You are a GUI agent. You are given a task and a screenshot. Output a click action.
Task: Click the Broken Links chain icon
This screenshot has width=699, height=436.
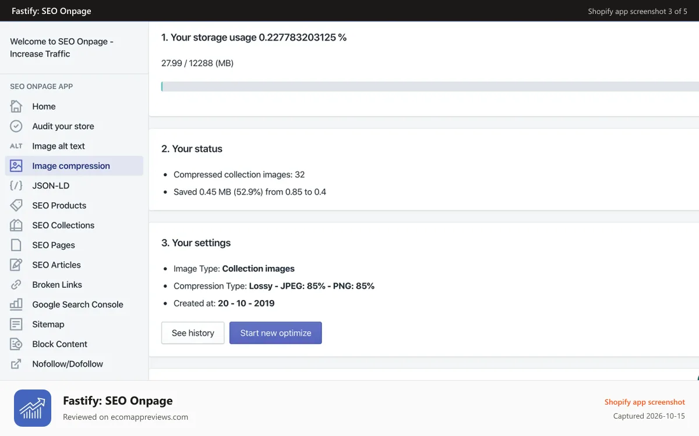click(16, 284)
